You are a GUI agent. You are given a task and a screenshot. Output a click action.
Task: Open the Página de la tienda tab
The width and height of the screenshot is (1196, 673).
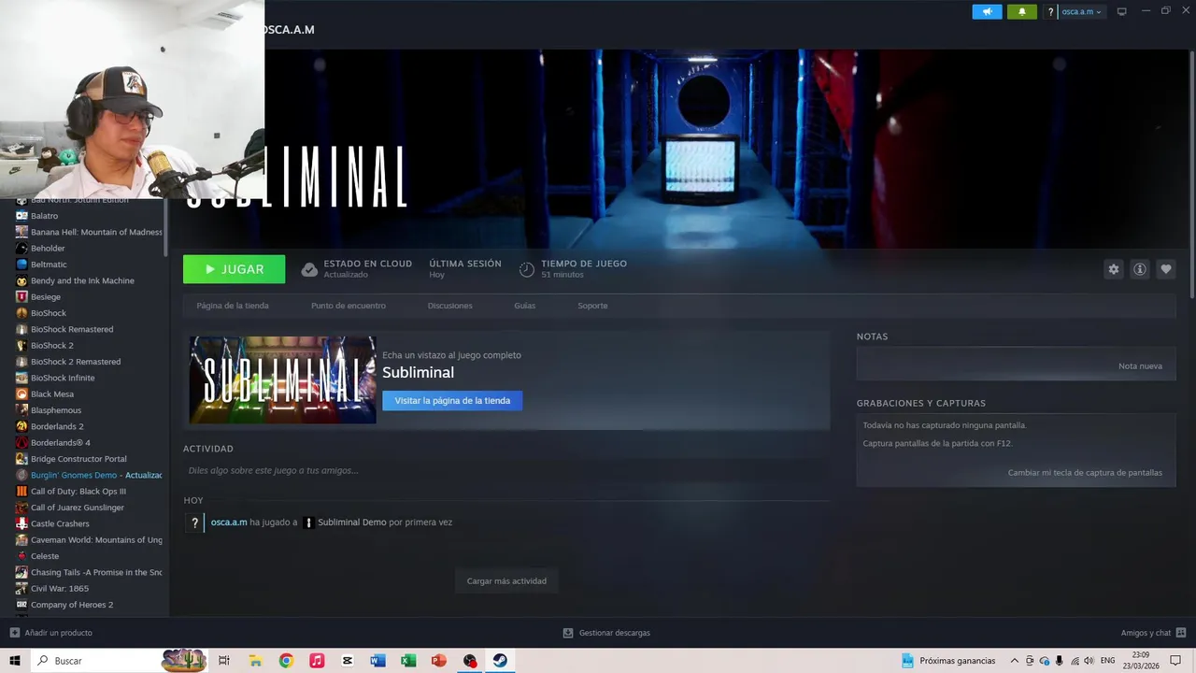pyautogui.click(x=233, y=306)
